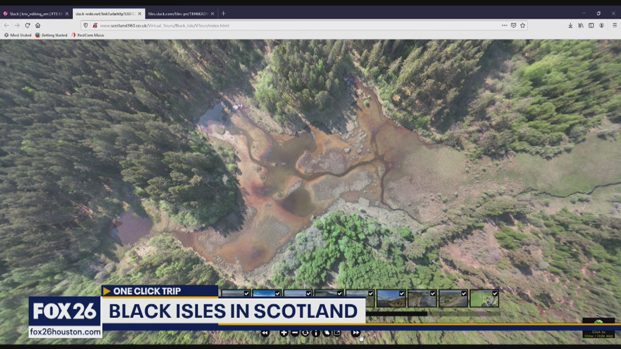Image resolution: width=621 pixels, height=349 pixels.
Task: Select the Zoom In control on the tour toolbar
Action: click(x=284, y=333)
